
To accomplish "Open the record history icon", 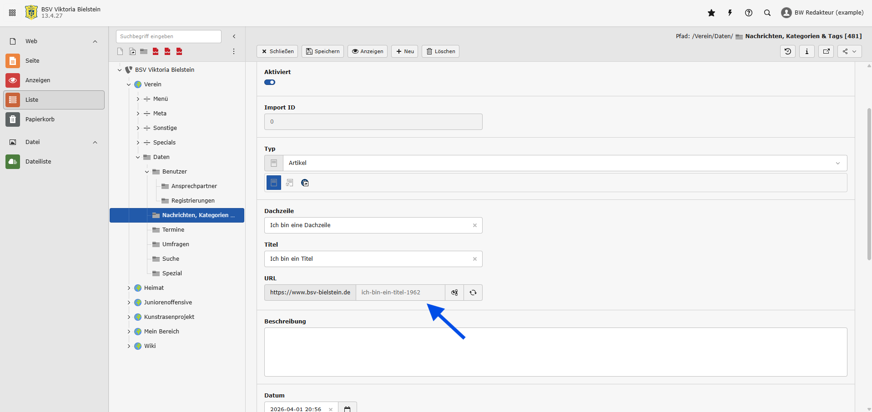I will pyautogui.click(x=788, y=51).
